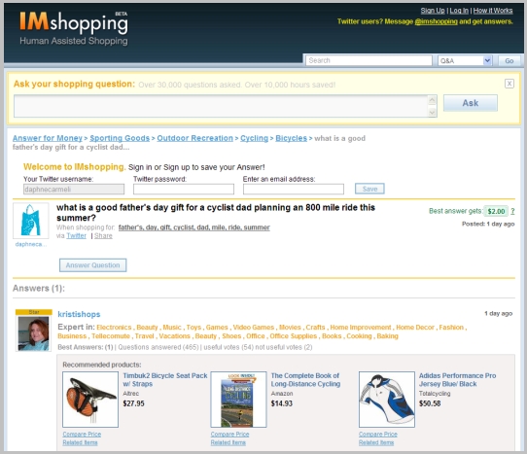
Task: Click the down arrow on question box scrollbar
Action: click(x=433, y=113)
